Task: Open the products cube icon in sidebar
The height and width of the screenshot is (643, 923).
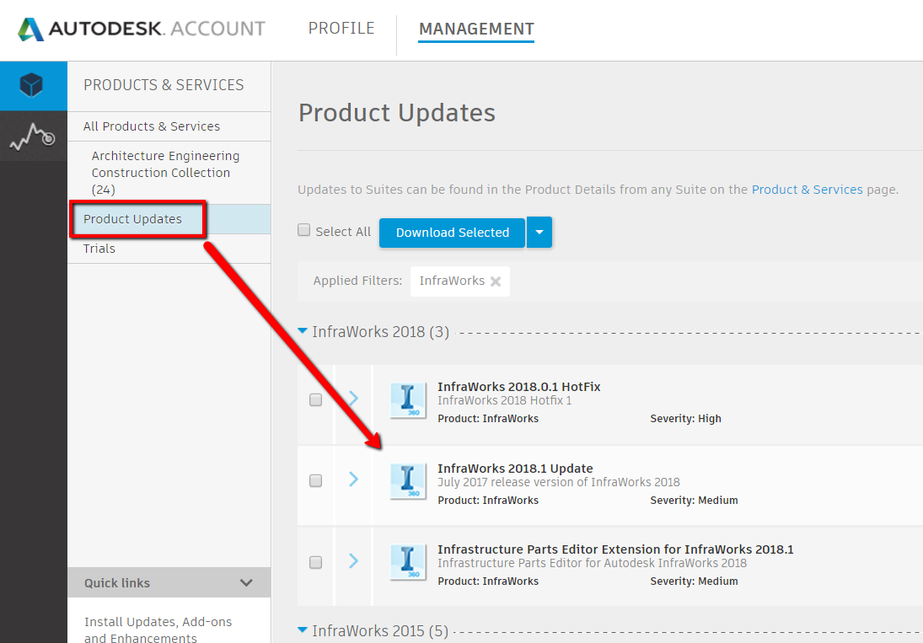Action: [33, 85]
